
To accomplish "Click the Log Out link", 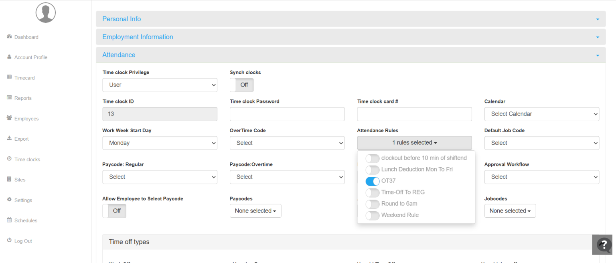I will click(x=23, y=241).
